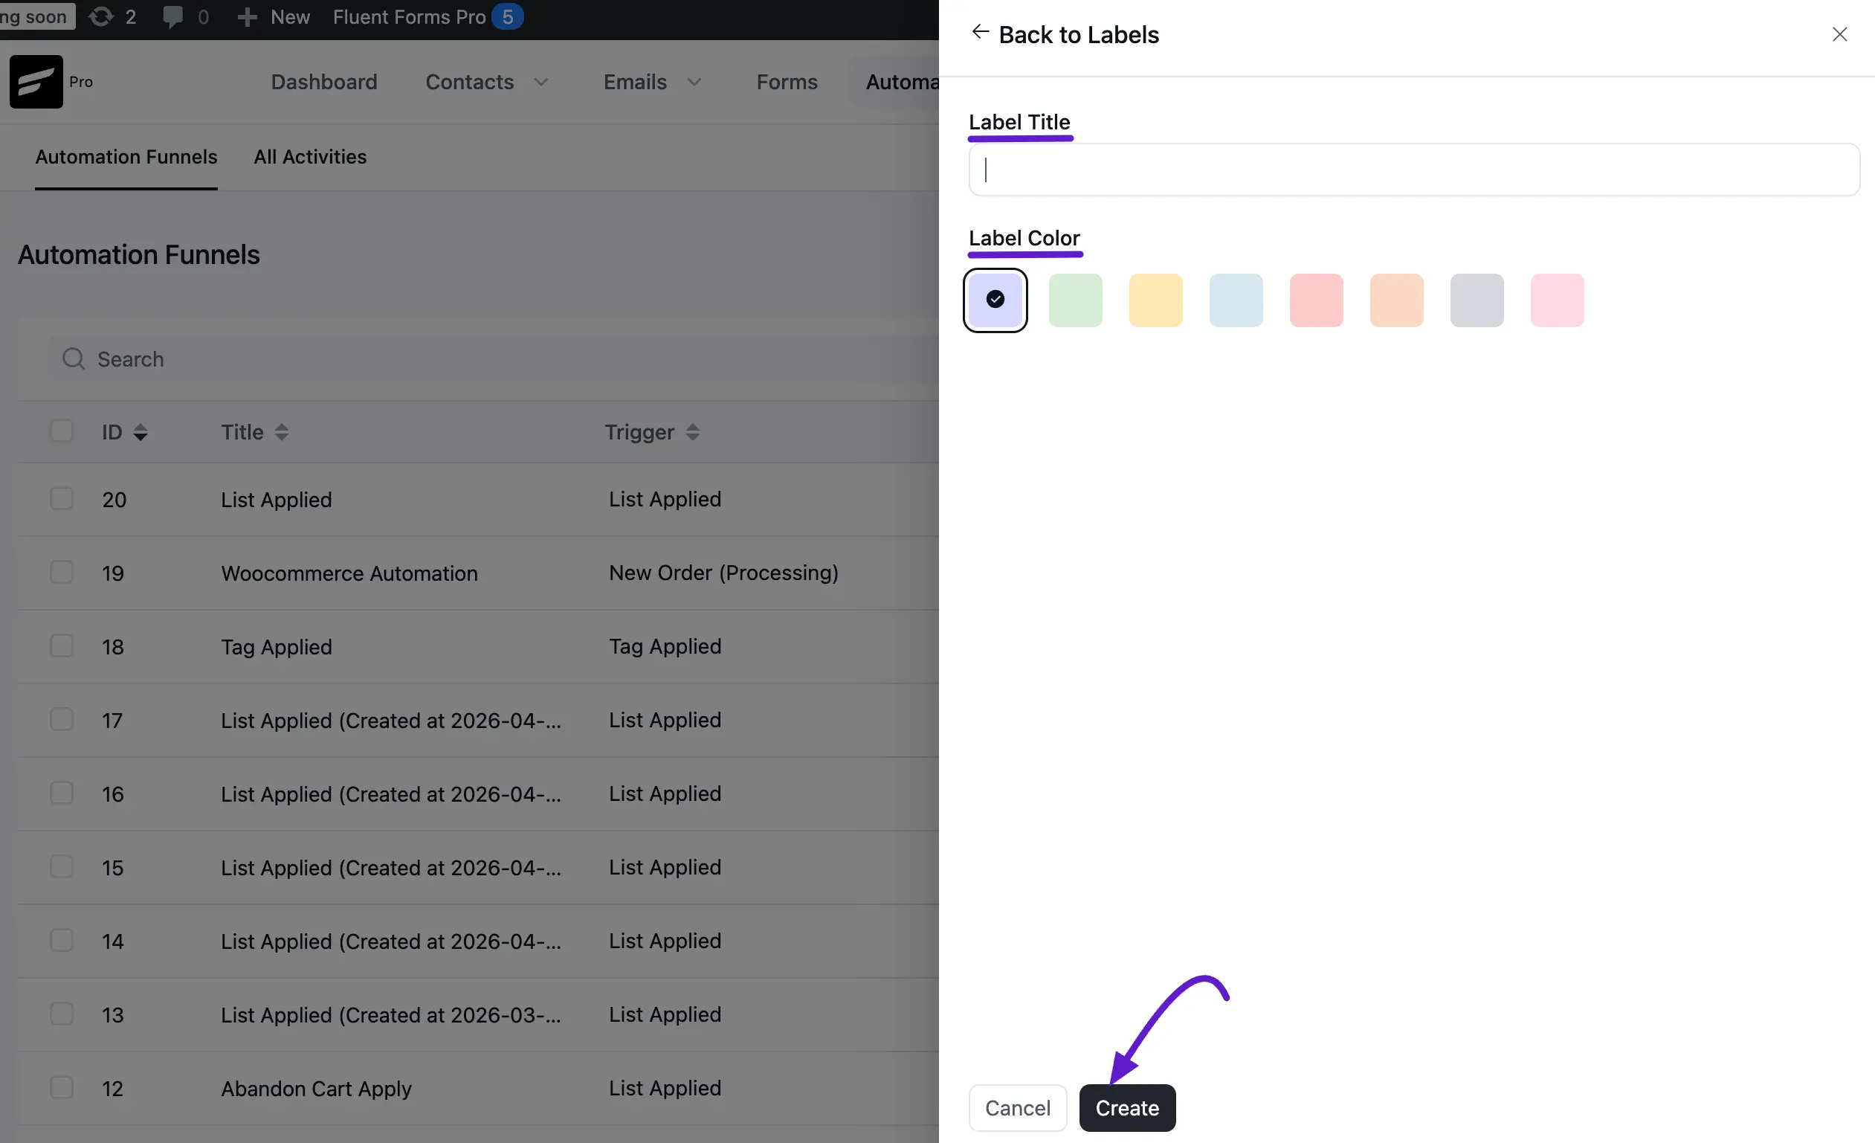
Task: Check the box for funnel ID 20
Action: coord(62,498)
